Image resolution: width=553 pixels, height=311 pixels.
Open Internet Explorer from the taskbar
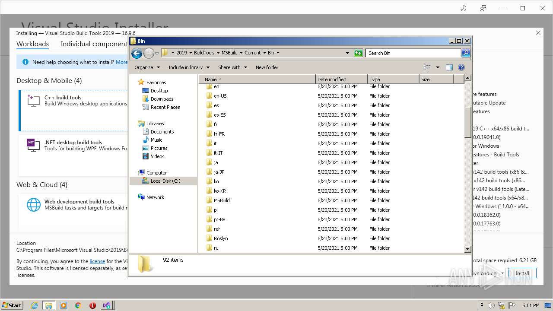(x=34, y=305)
